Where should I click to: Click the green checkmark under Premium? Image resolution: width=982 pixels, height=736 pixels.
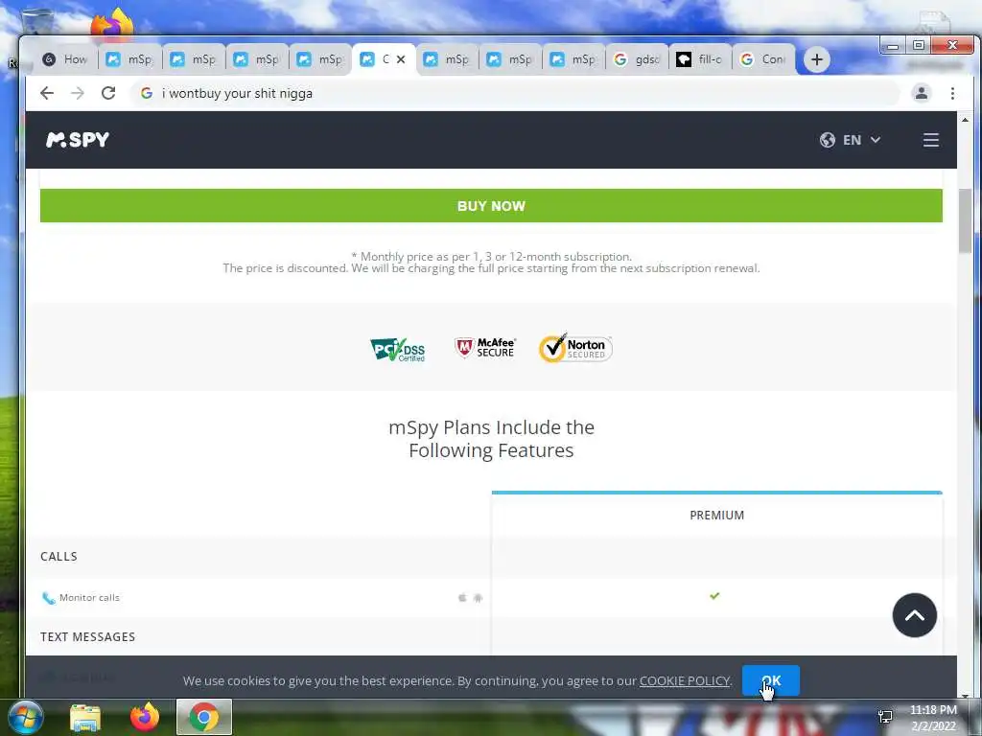point(714,596)
